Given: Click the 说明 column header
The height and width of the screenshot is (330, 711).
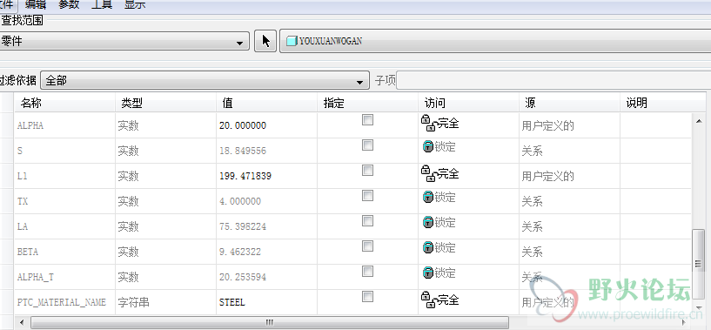Looking at the screenshot, I should (x=663, y=103).
